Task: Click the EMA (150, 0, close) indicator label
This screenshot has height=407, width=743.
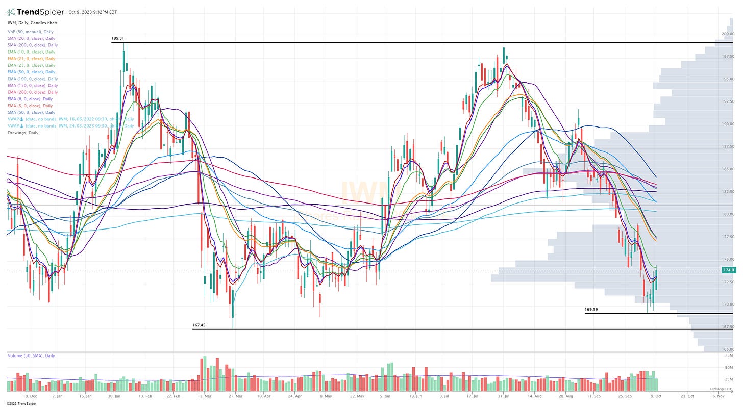Action: (32, 86)
